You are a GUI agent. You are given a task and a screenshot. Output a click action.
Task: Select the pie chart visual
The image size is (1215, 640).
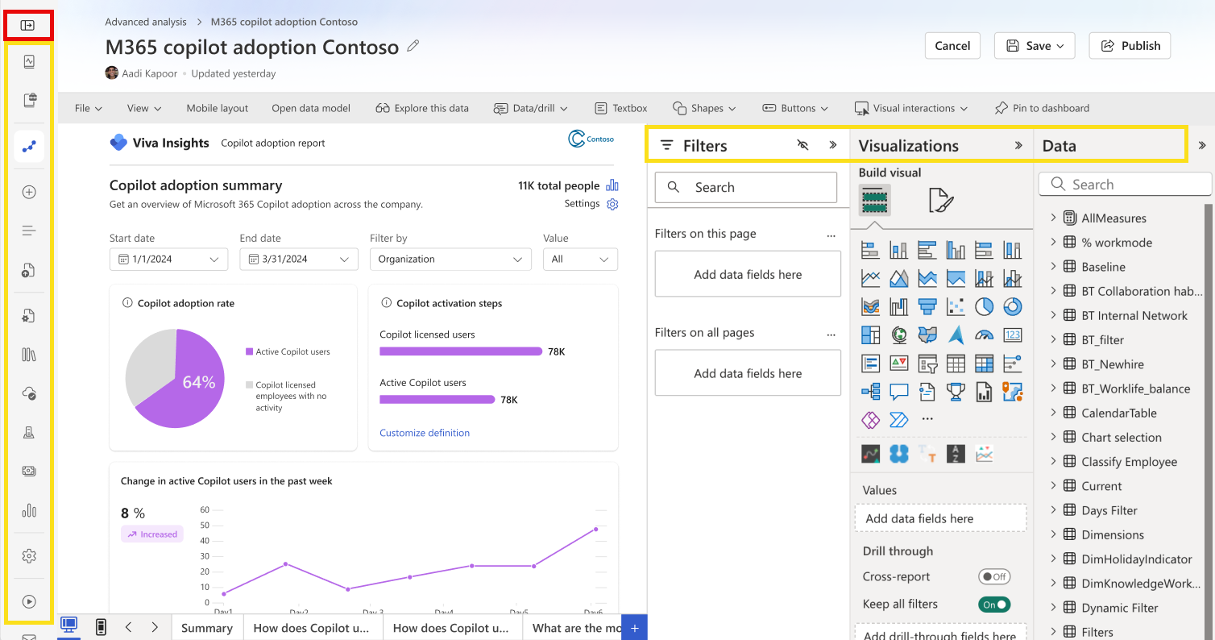tap(984, 306)
